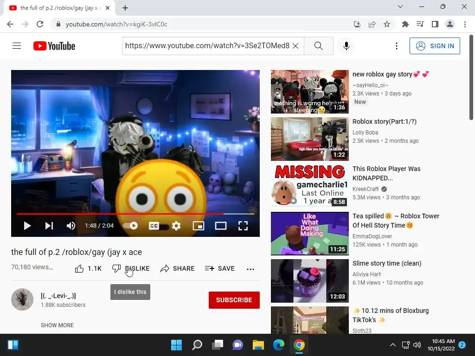Show hidden system tray icons
Screen dimensions: 475x356
click(x=392, y=345)
